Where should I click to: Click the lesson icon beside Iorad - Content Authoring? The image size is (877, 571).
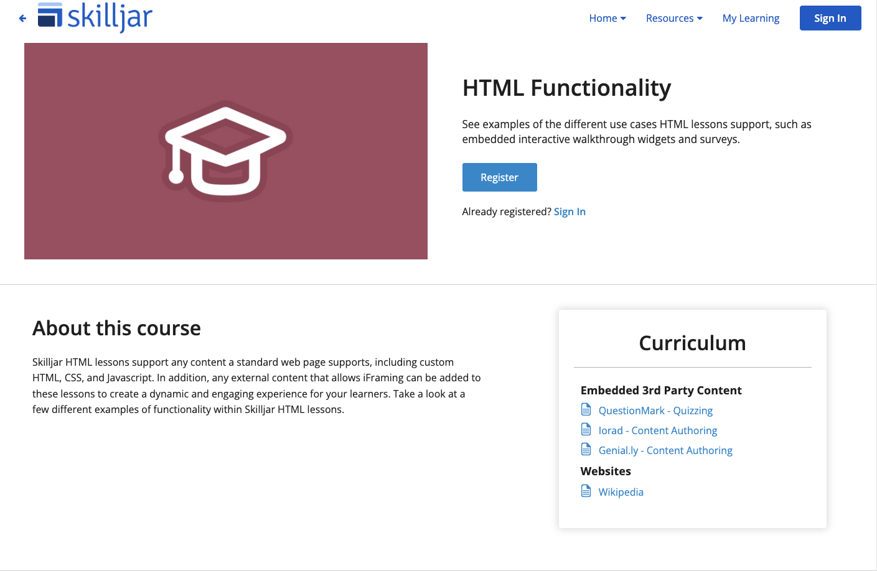[x=586, y=429]
